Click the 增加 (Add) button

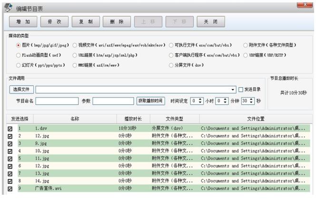click(23, 22)
